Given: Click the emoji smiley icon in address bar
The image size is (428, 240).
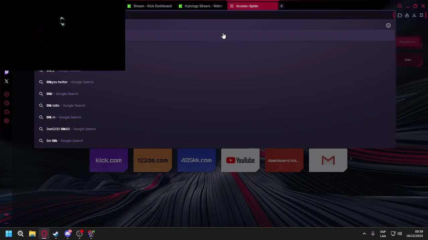Looking at the screenshot, I should [388, 25].
